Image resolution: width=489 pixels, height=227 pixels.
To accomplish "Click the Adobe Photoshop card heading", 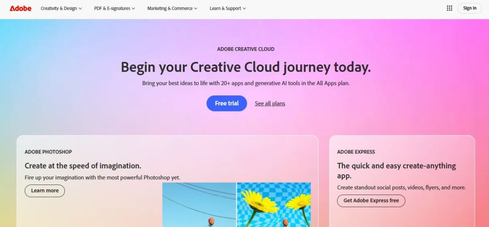I will [83, 165].
